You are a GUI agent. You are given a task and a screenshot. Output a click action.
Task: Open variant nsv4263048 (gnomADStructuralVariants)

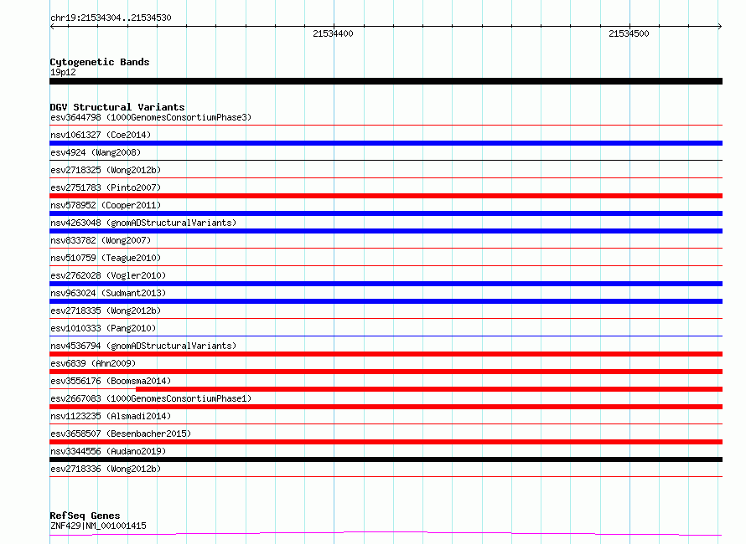(143, 223)
